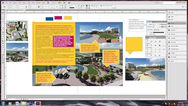
Task: Select the Direct Selection tool
Action: tap(3, 15)
